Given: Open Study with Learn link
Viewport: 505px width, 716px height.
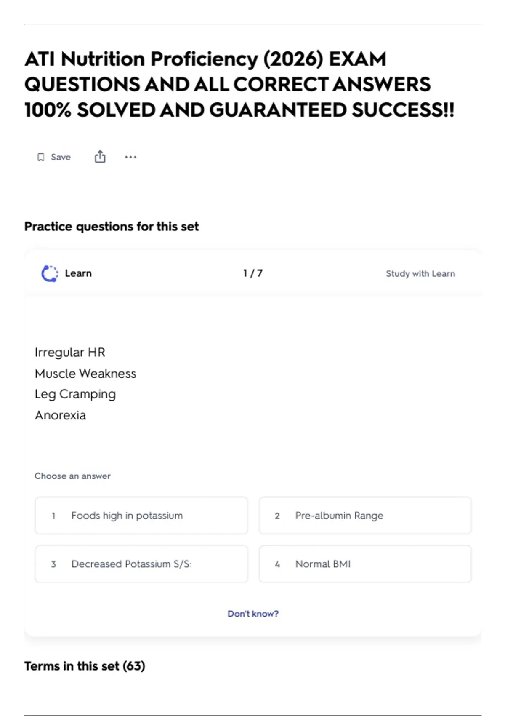Looking at the screenshot, I should coord(420,273).
